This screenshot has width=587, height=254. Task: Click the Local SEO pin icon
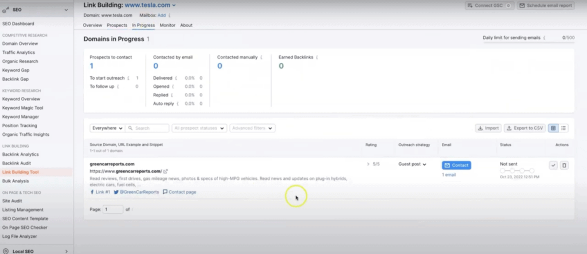(6, 251)
